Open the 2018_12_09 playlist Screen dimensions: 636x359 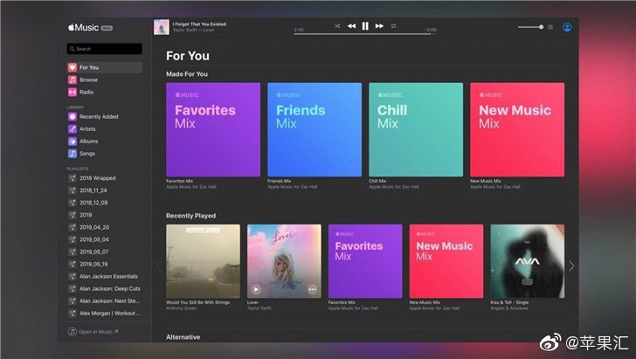105,203
